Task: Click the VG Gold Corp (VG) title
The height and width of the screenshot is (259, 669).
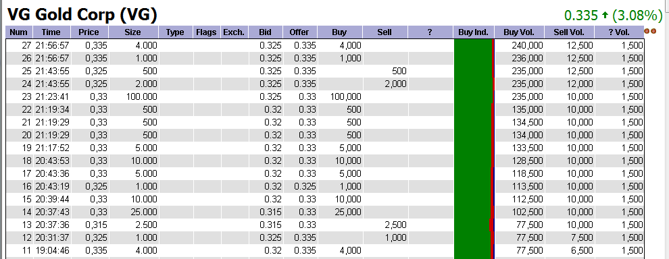Action: click(x=82, y=15)
